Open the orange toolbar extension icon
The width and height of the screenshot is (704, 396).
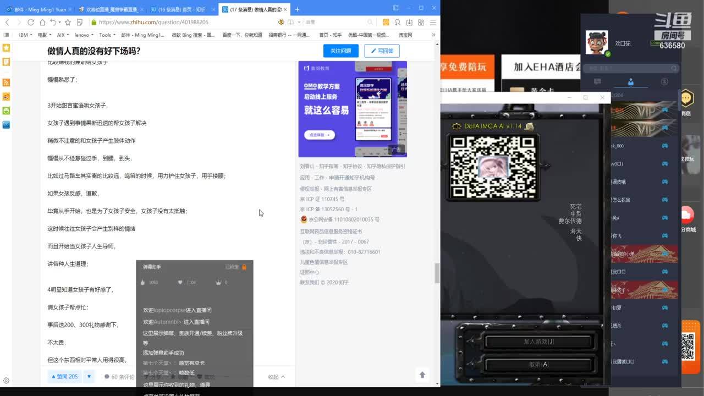click(386, 23)
